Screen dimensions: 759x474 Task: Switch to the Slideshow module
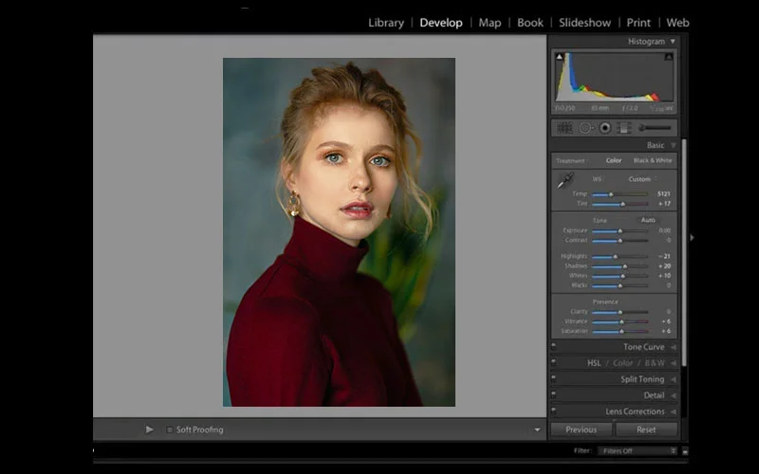584,23
